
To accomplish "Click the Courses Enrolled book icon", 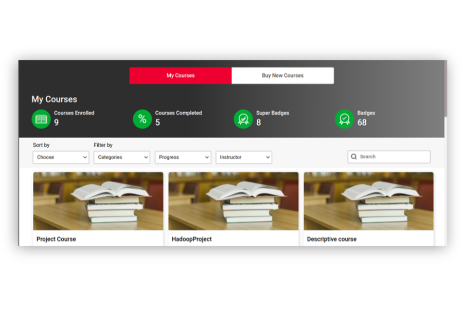I will click(x=41, y=119).
